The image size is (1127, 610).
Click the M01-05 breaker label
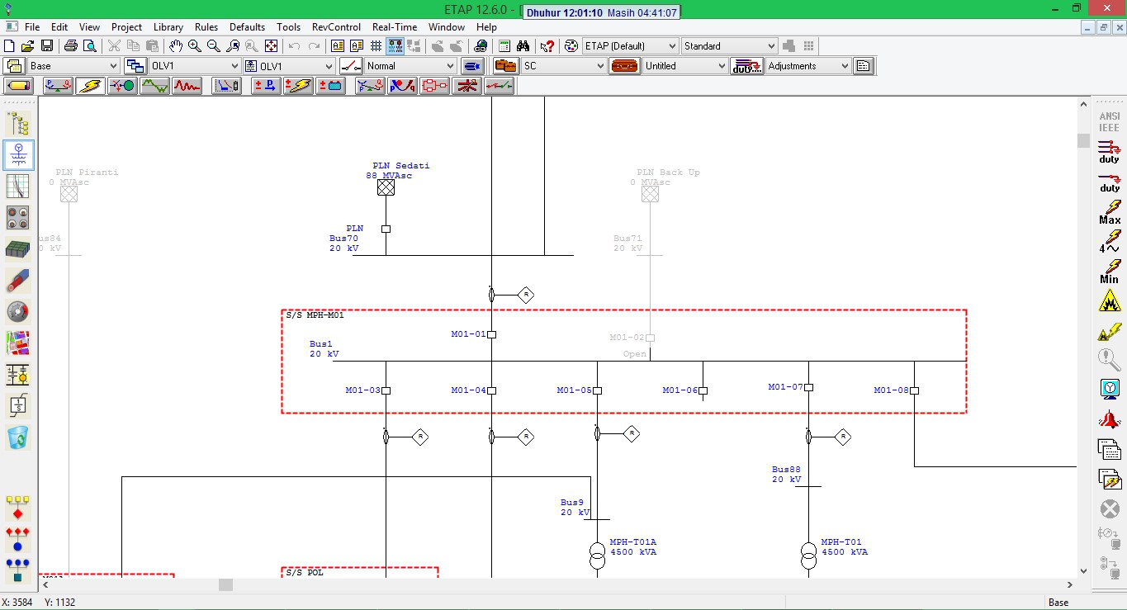click(574, 390)
